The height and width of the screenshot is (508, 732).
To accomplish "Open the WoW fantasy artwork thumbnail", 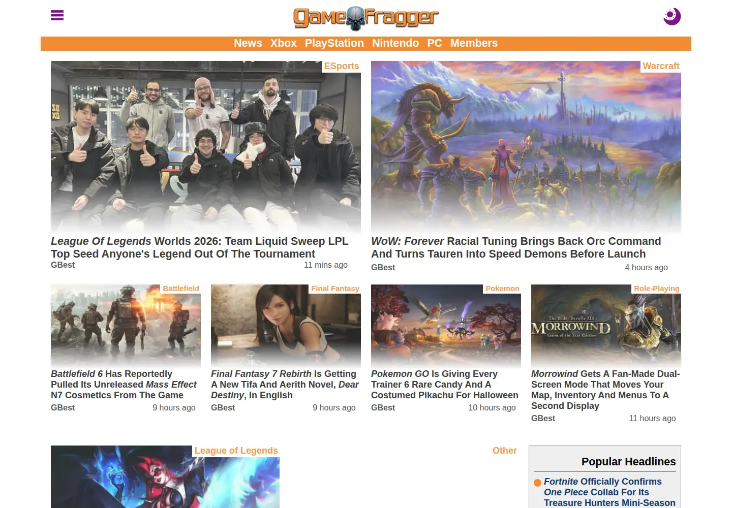I will click(x=526, y=147).
